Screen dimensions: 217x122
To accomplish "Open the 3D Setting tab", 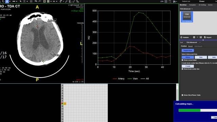I will (x=202, y=5).
